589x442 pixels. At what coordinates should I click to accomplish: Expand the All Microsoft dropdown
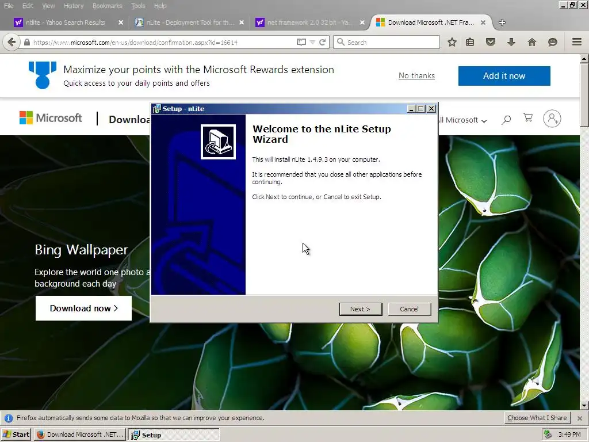pyautogui.click(x=463, y=120)
